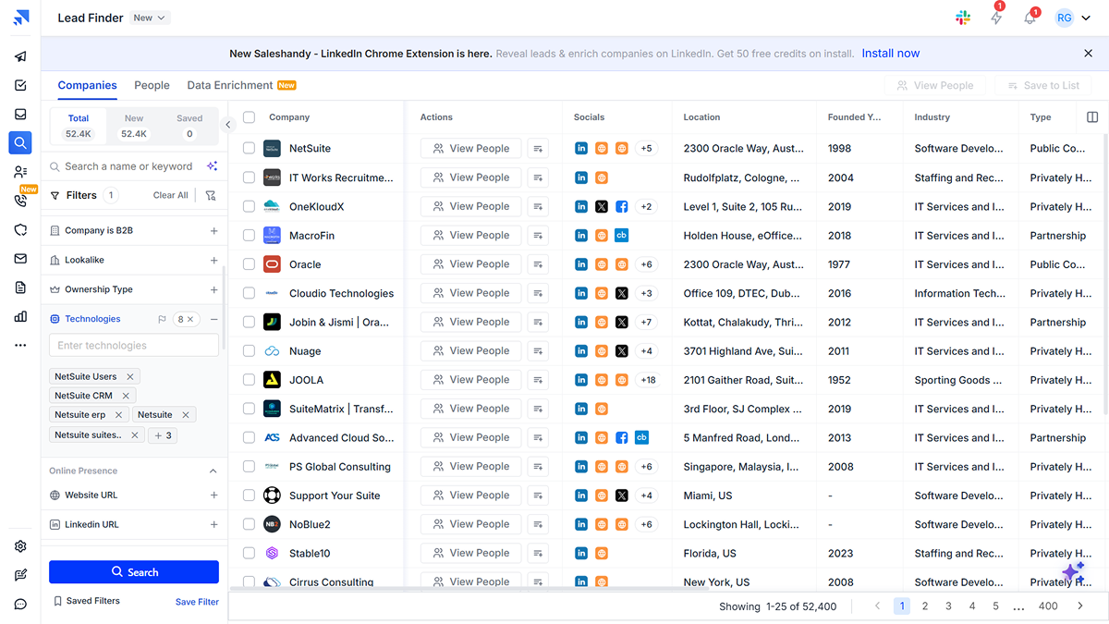Tick the IT Works Recruitment row checkbox
Viewport: 1109px width, 624px height.
point(249,177)
